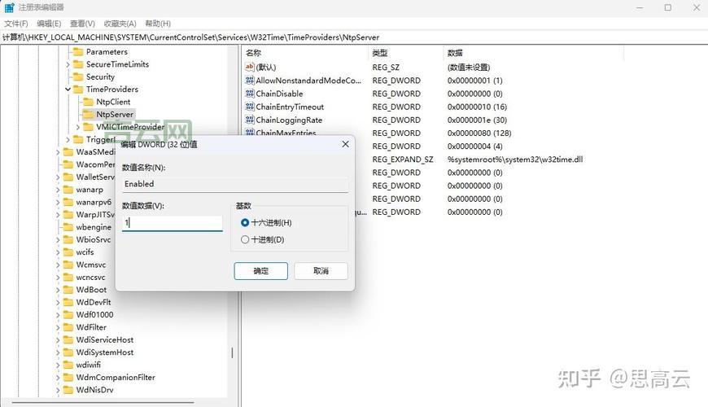This screenshot has width=708, height=407.
Task: Cancel the dialog with 取消 button
Action: [x=321, y=271]
